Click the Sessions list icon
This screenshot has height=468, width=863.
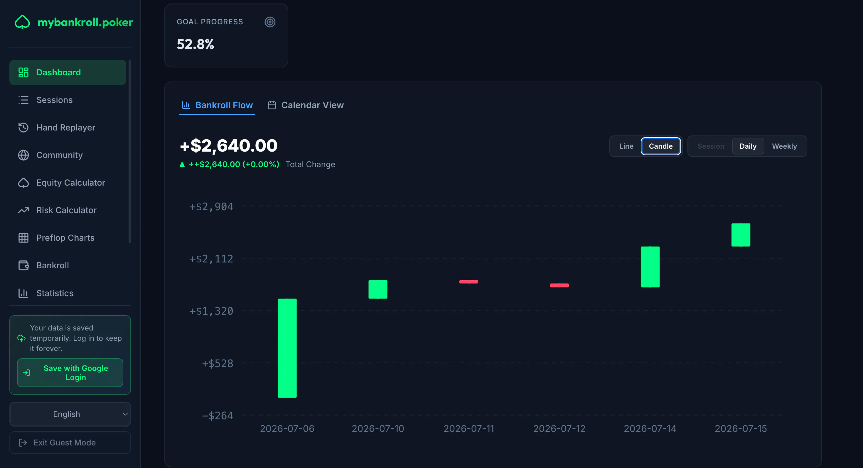point(23,100)
